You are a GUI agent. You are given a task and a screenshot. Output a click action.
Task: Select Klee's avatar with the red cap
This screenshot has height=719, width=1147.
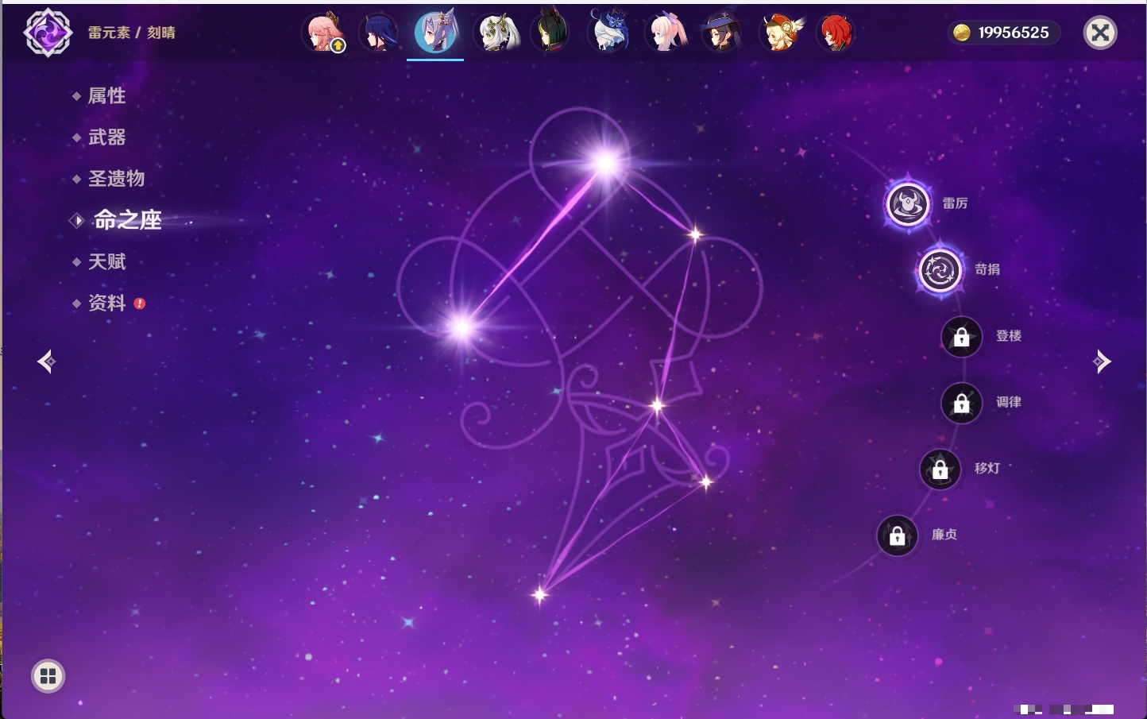(x=779, y=33)
